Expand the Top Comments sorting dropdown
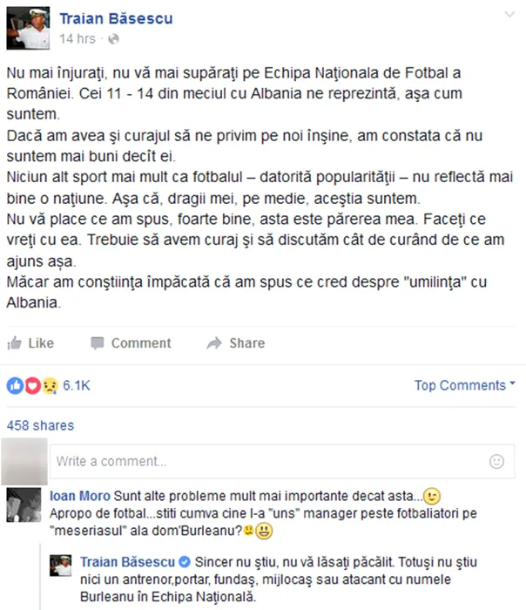526x610 pixels. 464,385
